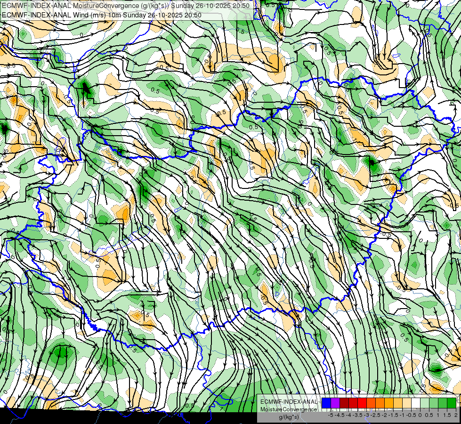Click the amber legend swatch at -2 to -1.5

point(389,403)
